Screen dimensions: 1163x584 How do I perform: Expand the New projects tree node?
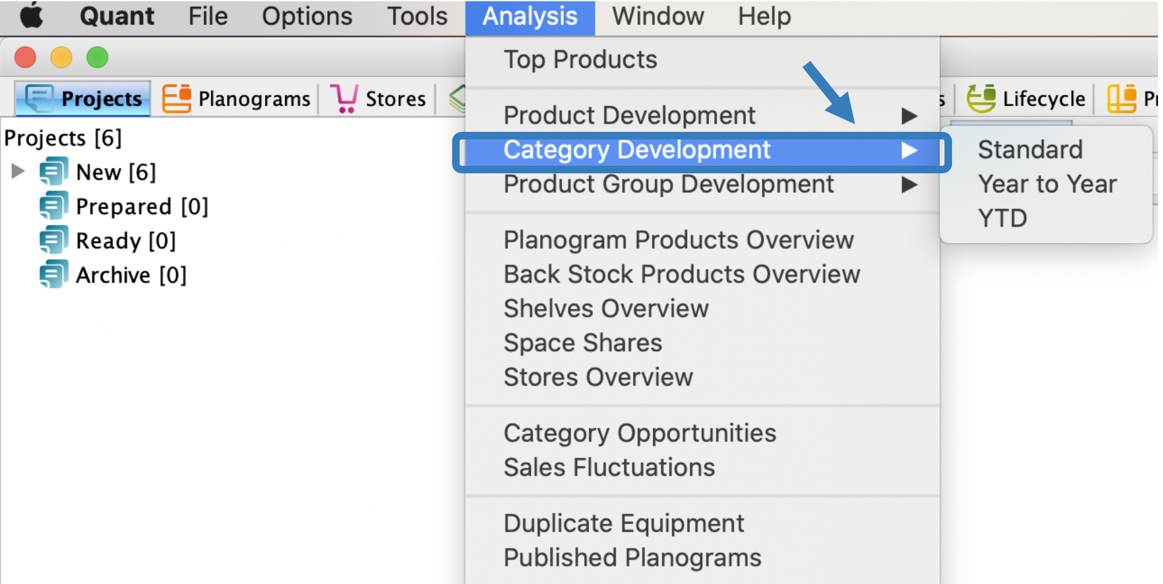click(x=18, y=171)
